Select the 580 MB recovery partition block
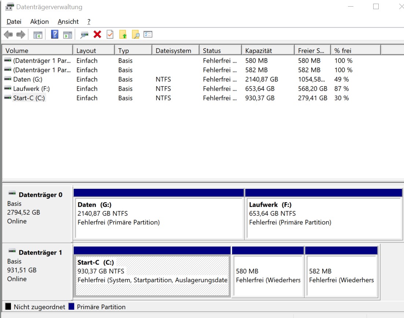Screen dimensions: 404x318 click(268, 272)
